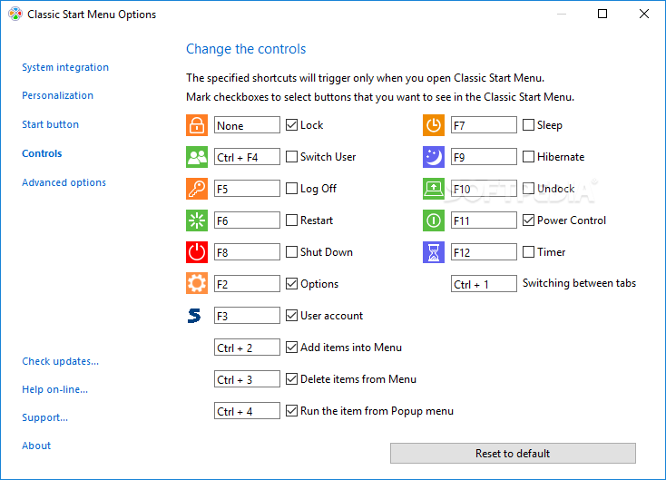Click the orange Sleep clock icon
666x480 pixels.
coord(433,125)
